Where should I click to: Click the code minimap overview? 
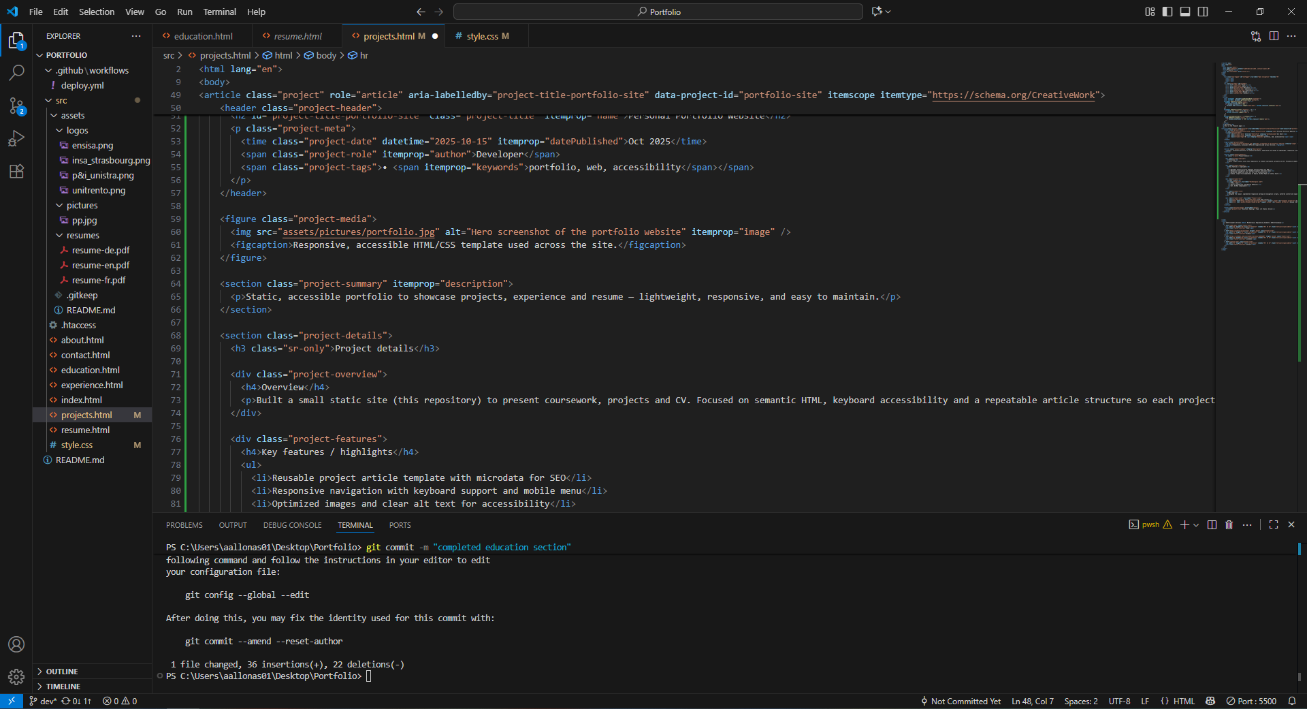tap(1259, 157)
